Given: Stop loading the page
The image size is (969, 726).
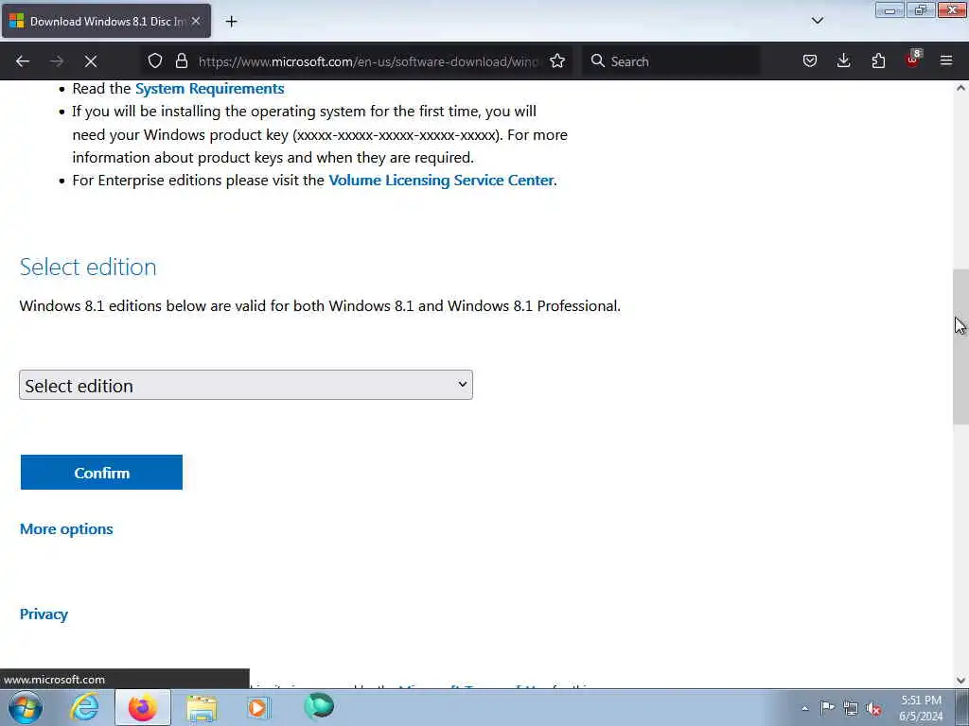Looking at the screenshot, I should coord(91,61).
